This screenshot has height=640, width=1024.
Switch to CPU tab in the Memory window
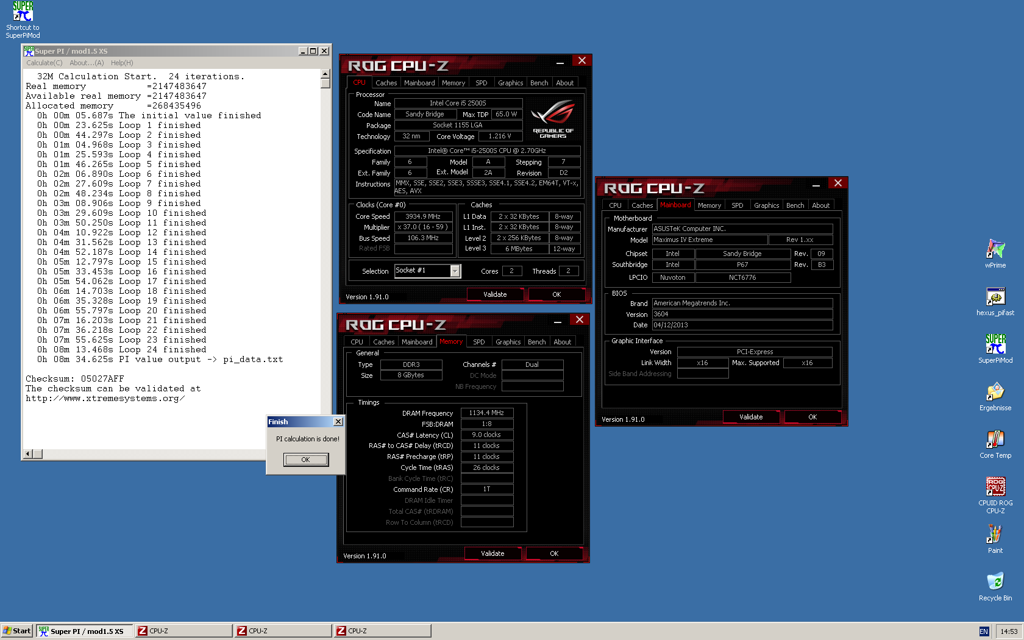point(357,342)
